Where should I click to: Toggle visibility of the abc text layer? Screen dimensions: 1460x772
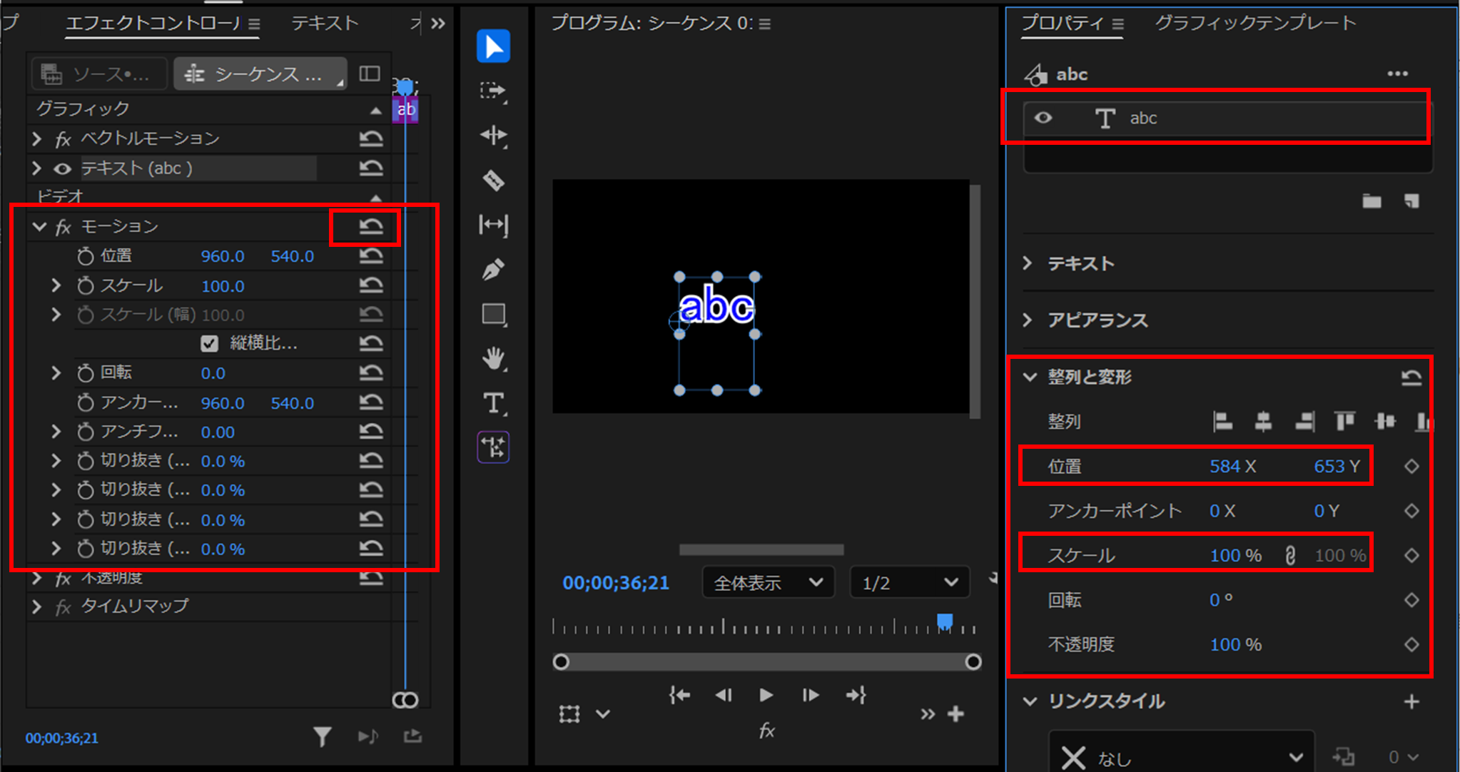coord(1043,118)
